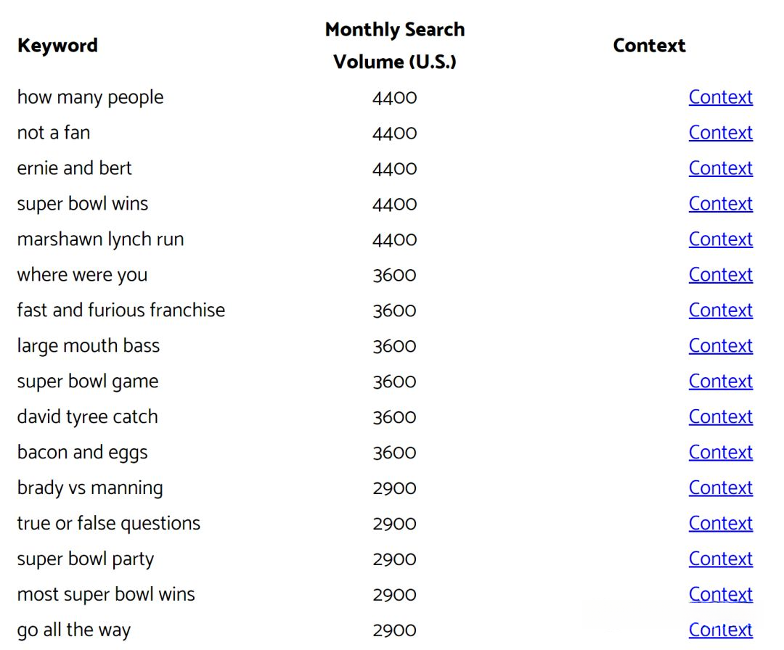
Task: Follow Context link for 'large mouth bass'
Action: pos(720,346)
